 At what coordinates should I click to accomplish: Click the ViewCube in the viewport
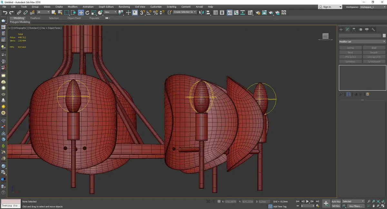325,37
